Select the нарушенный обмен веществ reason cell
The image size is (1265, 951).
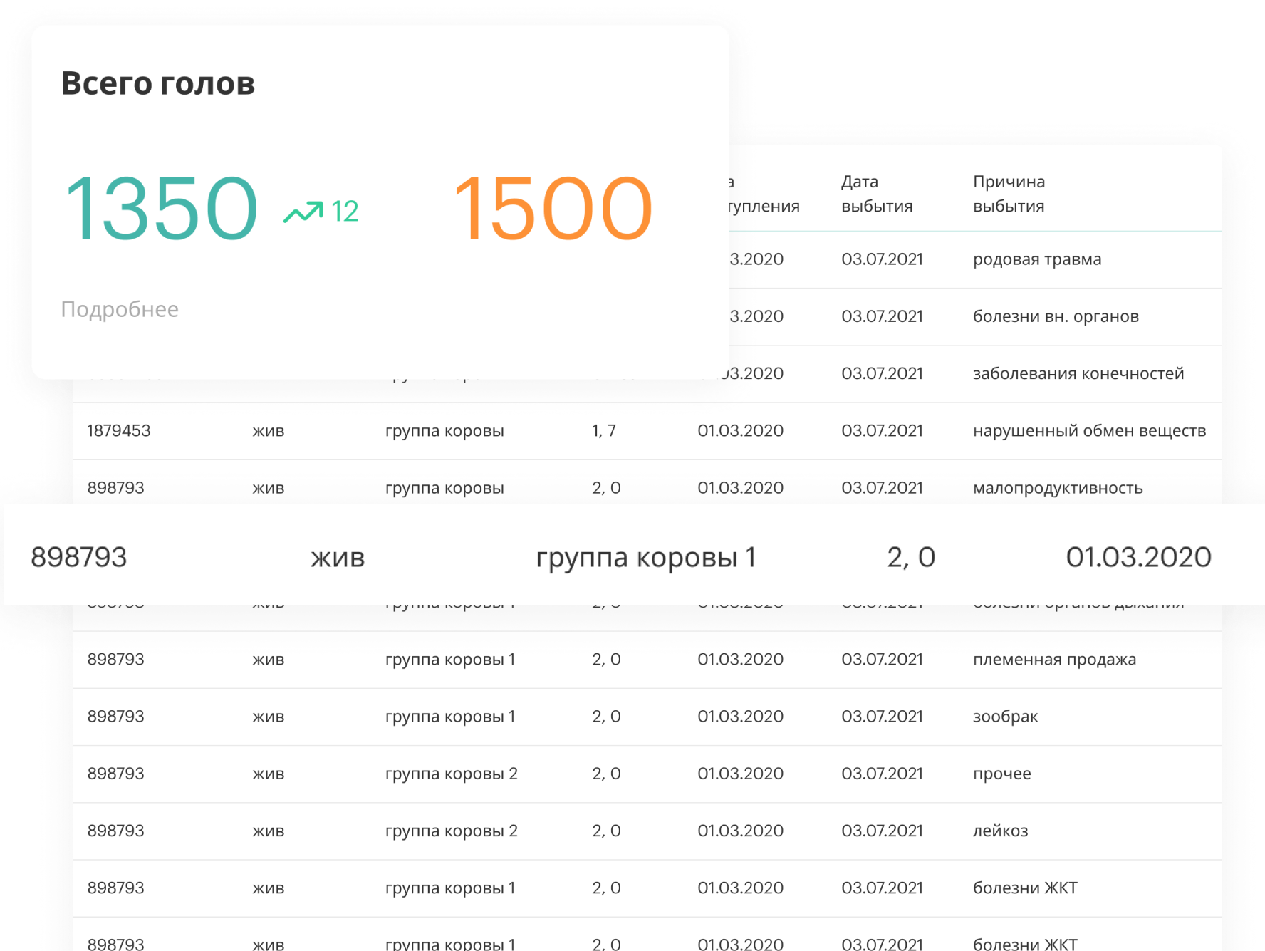[1089, 431]
